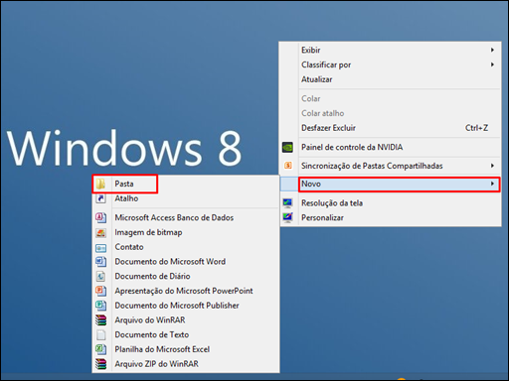Open the Exibir menu entry
The width and height of the screenshot is (509, 381).
pyautogui.click(x=391, y=50)
